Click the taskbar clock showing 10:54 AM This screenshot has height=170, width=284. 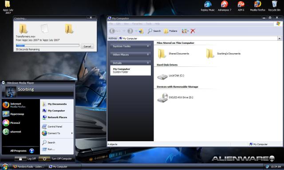[x=276, y=167]
